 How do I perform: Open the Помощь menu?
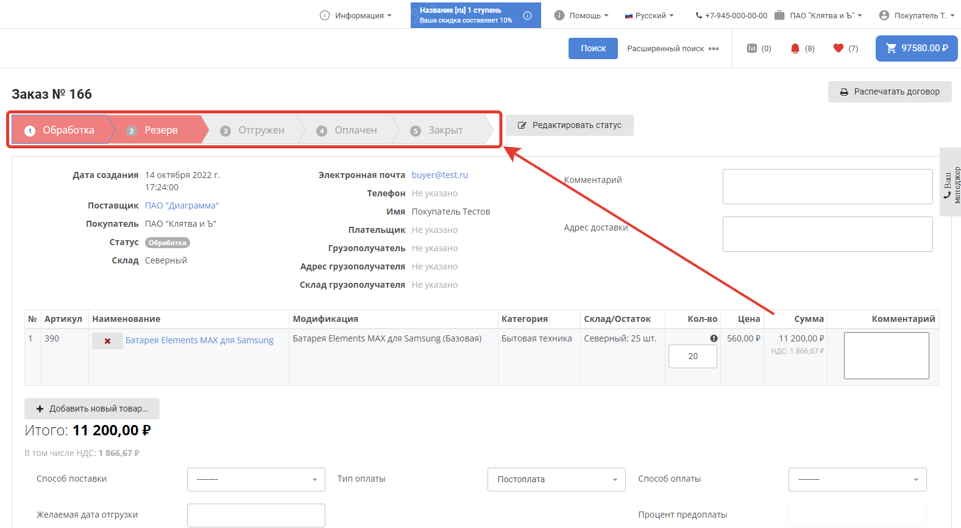point(581,15)
